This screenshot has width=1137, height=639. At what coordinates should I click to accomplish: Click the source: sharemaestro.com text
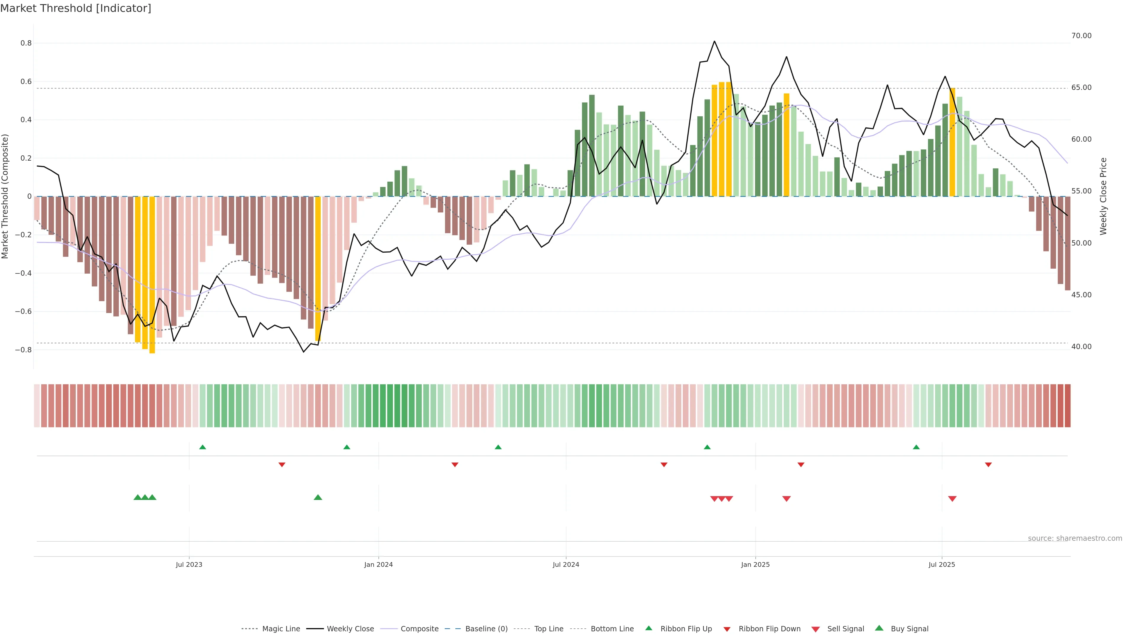pyautogui.click(x=1075, y=538)
